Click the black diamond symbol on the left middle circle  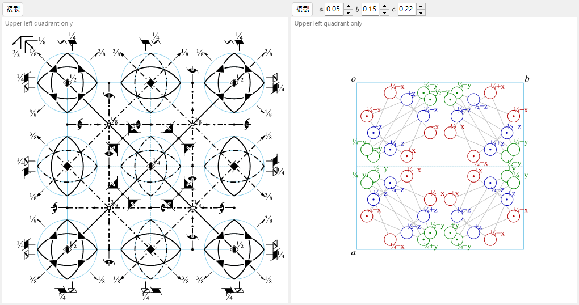tap(67, 166)
